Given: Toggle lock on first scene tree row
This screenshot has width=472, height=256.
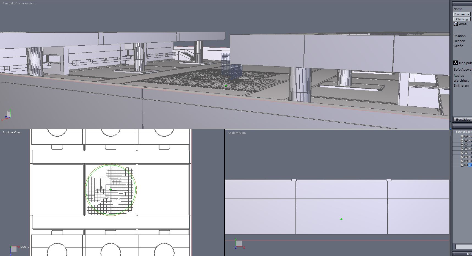Looking at the screenshot, I should tap(462, 136).
